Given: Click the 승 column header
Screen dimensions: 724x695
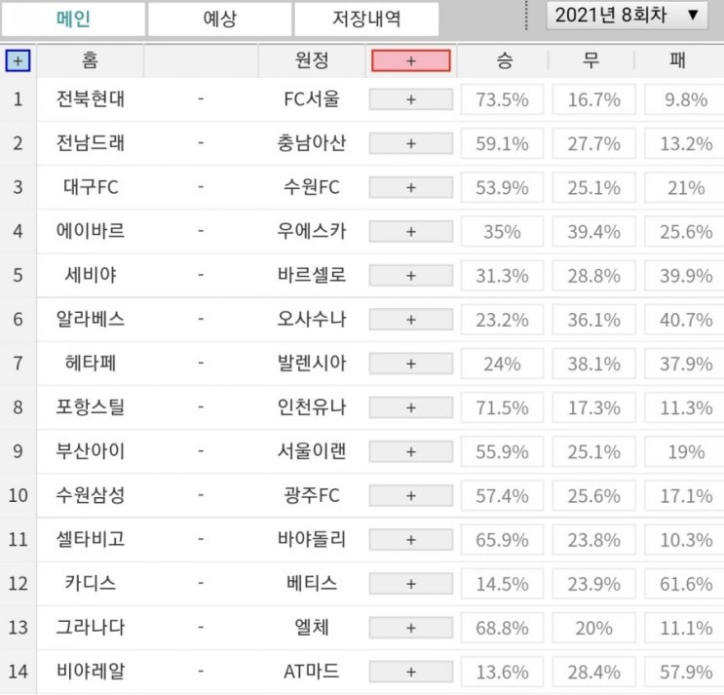Looking at the screenshot, I should [x=504, y=60].
